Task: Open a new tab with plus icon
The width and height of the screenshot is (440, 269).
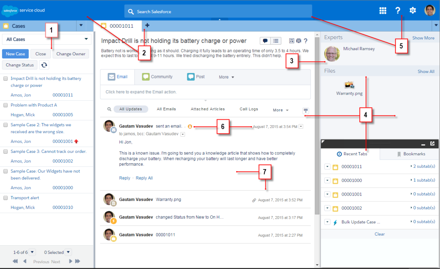Action: (x=147, y=26)
